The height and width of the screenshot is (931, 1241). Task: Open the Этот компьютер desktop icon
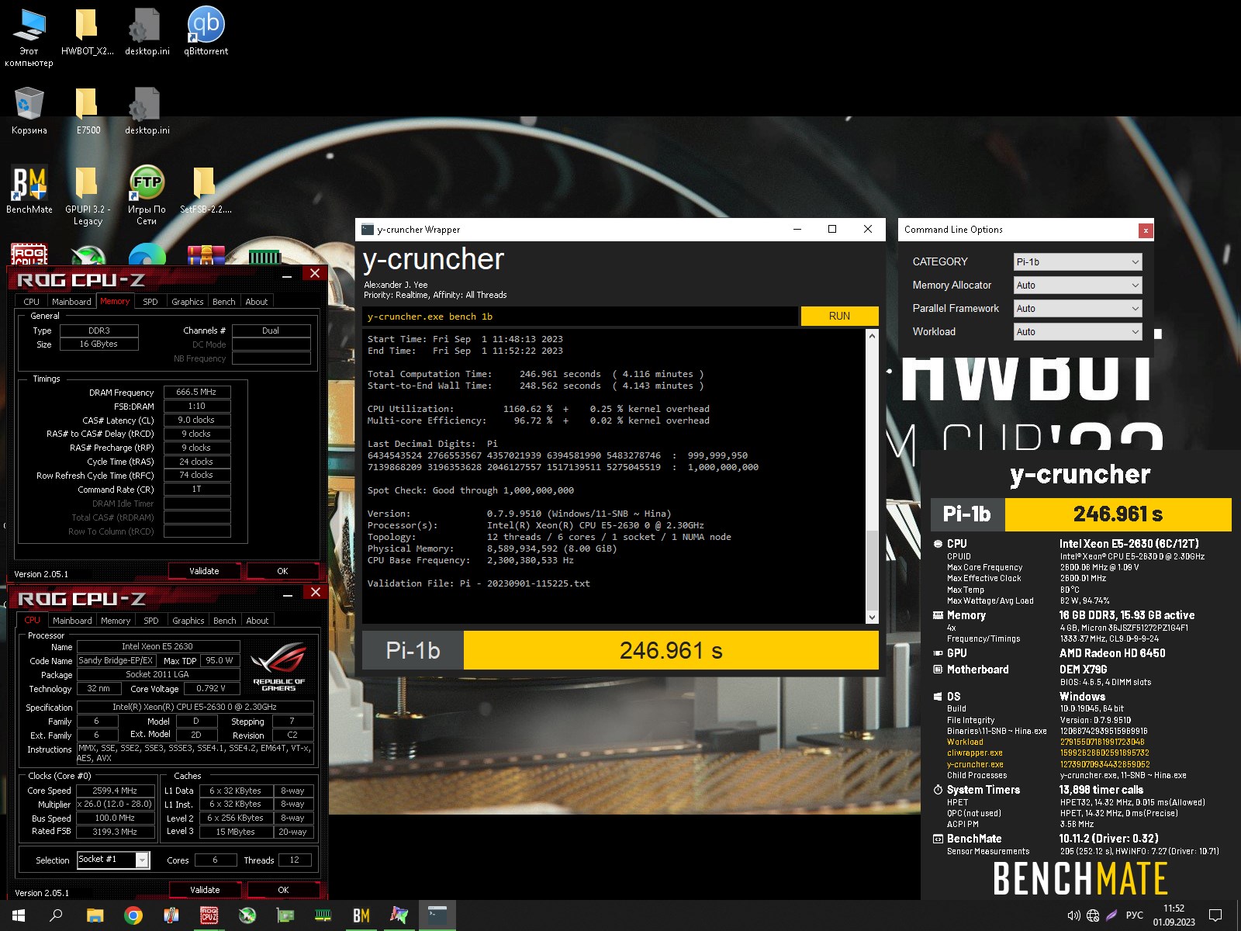pos(29,38)
